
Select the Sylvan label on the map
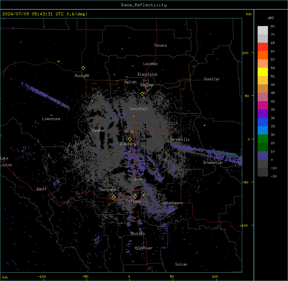pos(130,82)
